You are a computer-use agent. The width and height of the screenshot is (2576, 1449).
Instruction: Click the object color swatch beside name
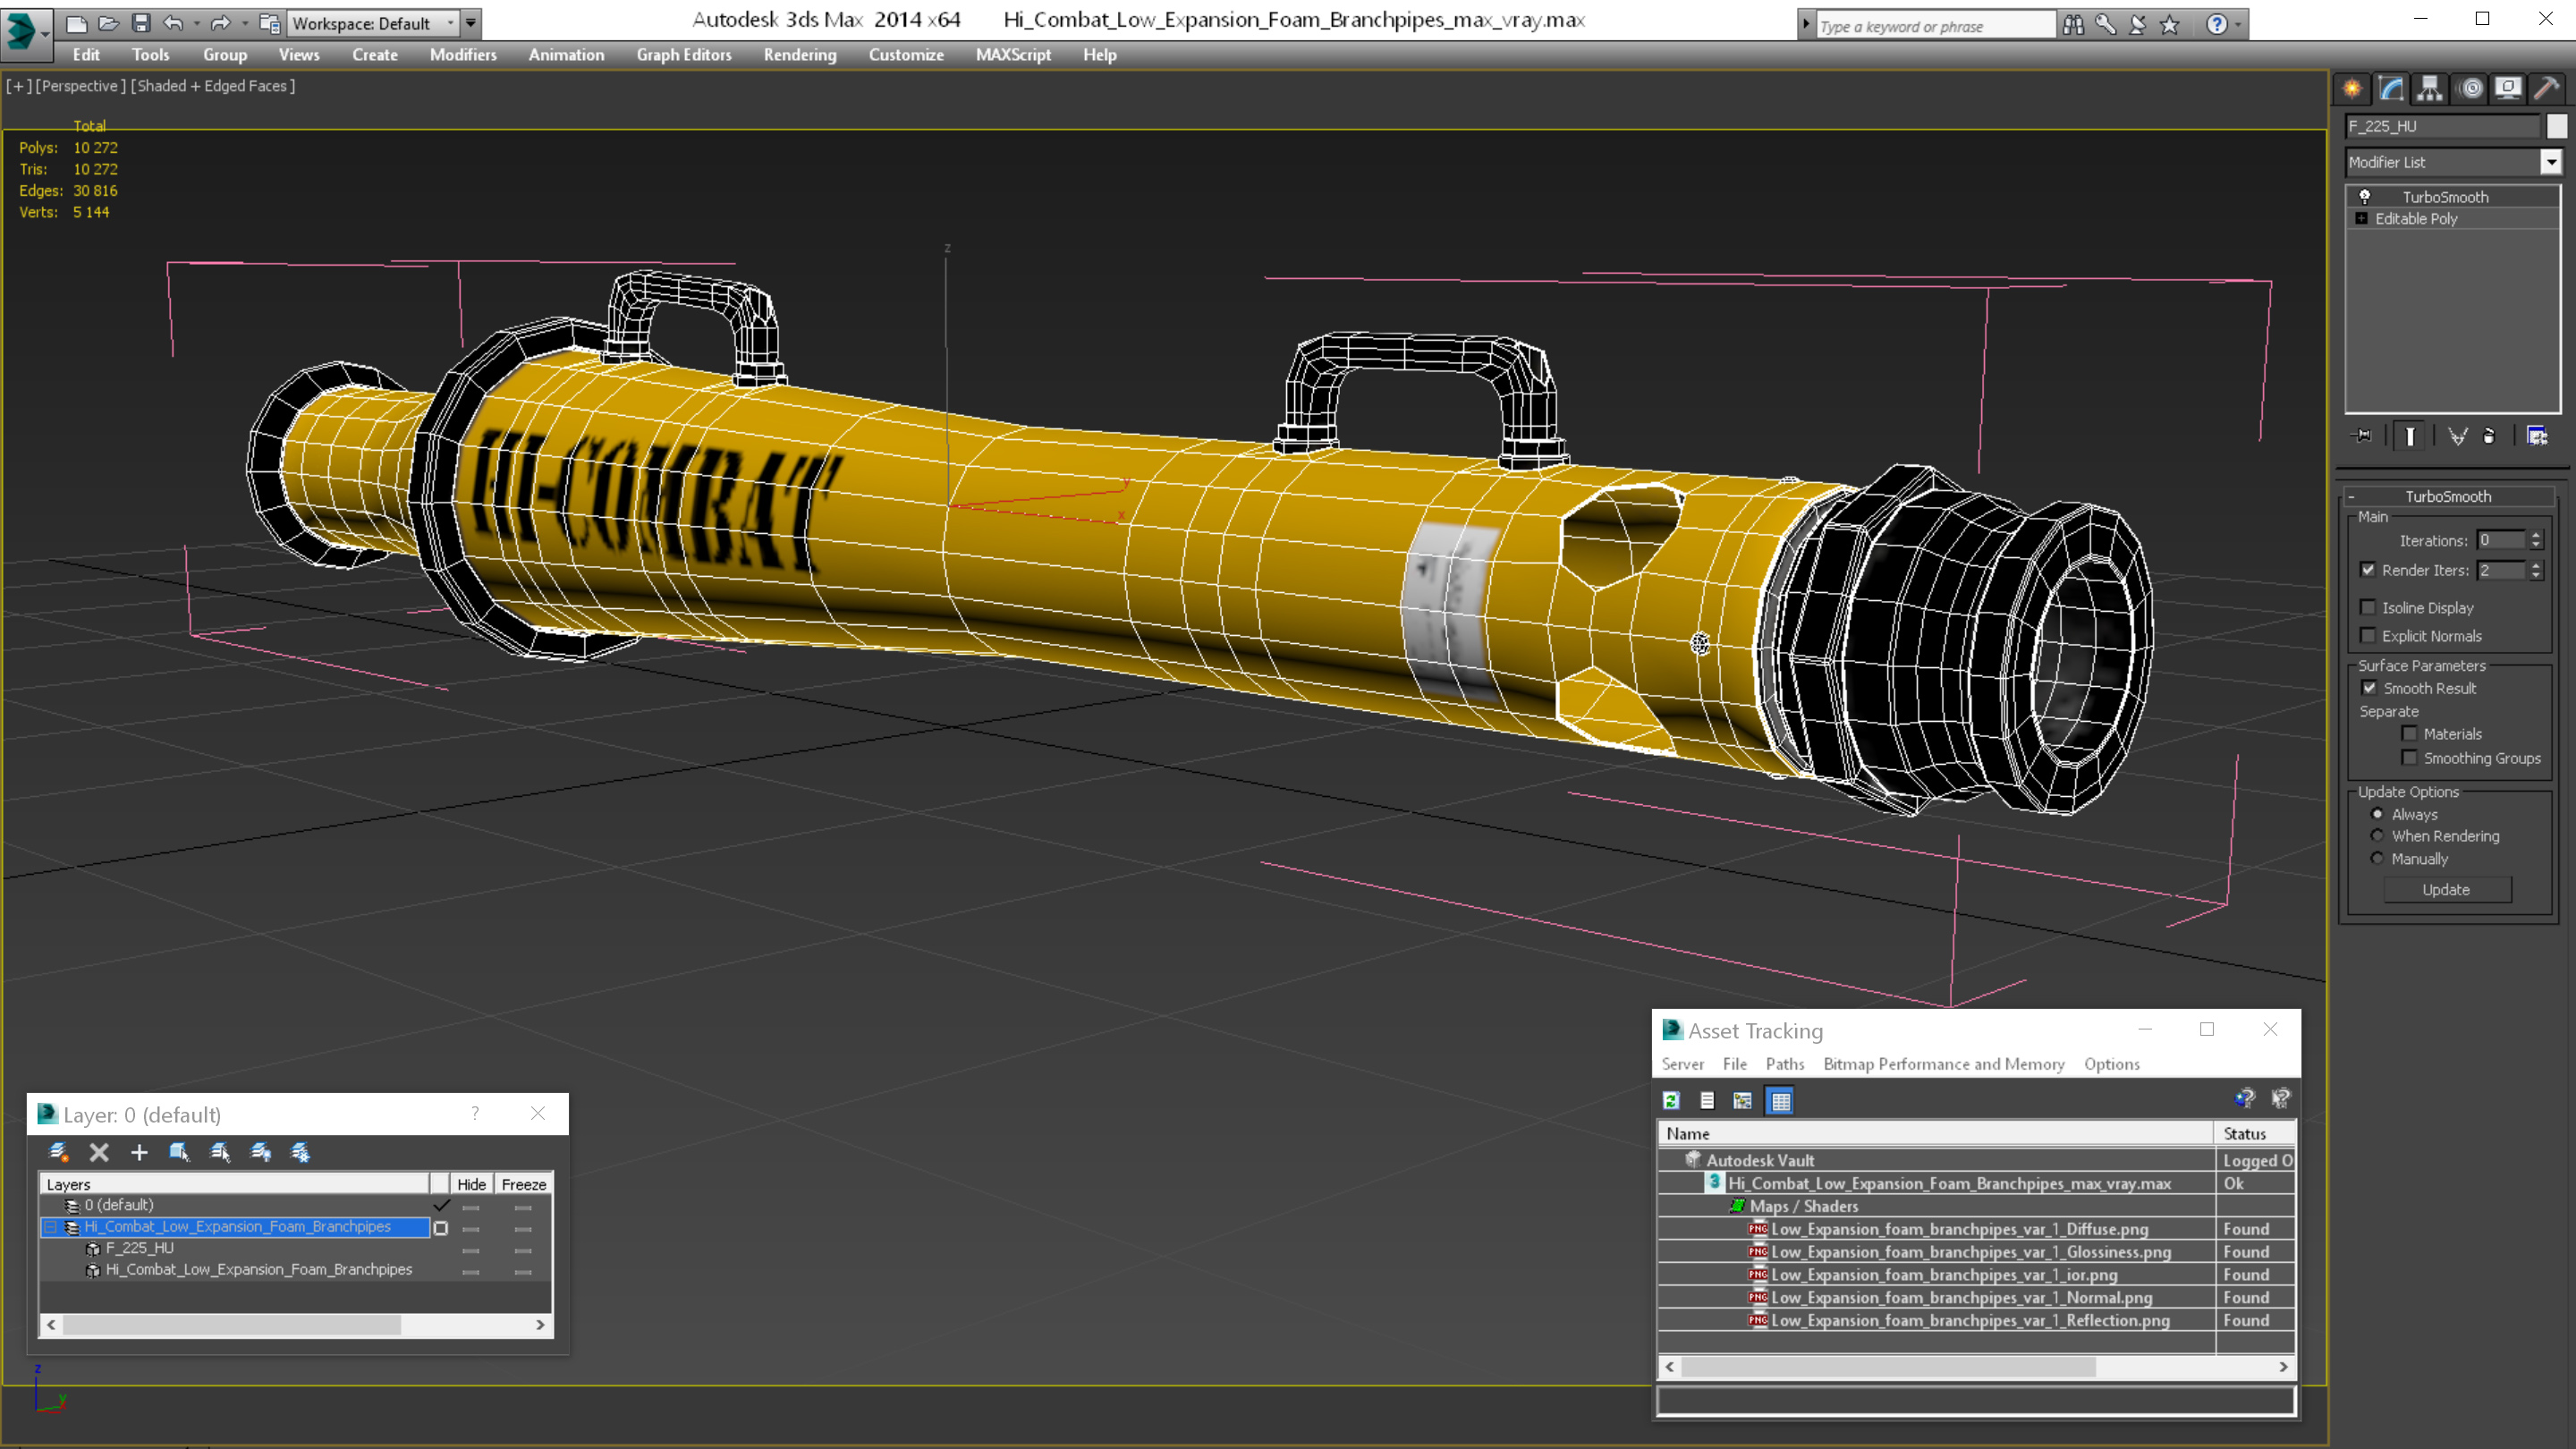[2557, 126]
